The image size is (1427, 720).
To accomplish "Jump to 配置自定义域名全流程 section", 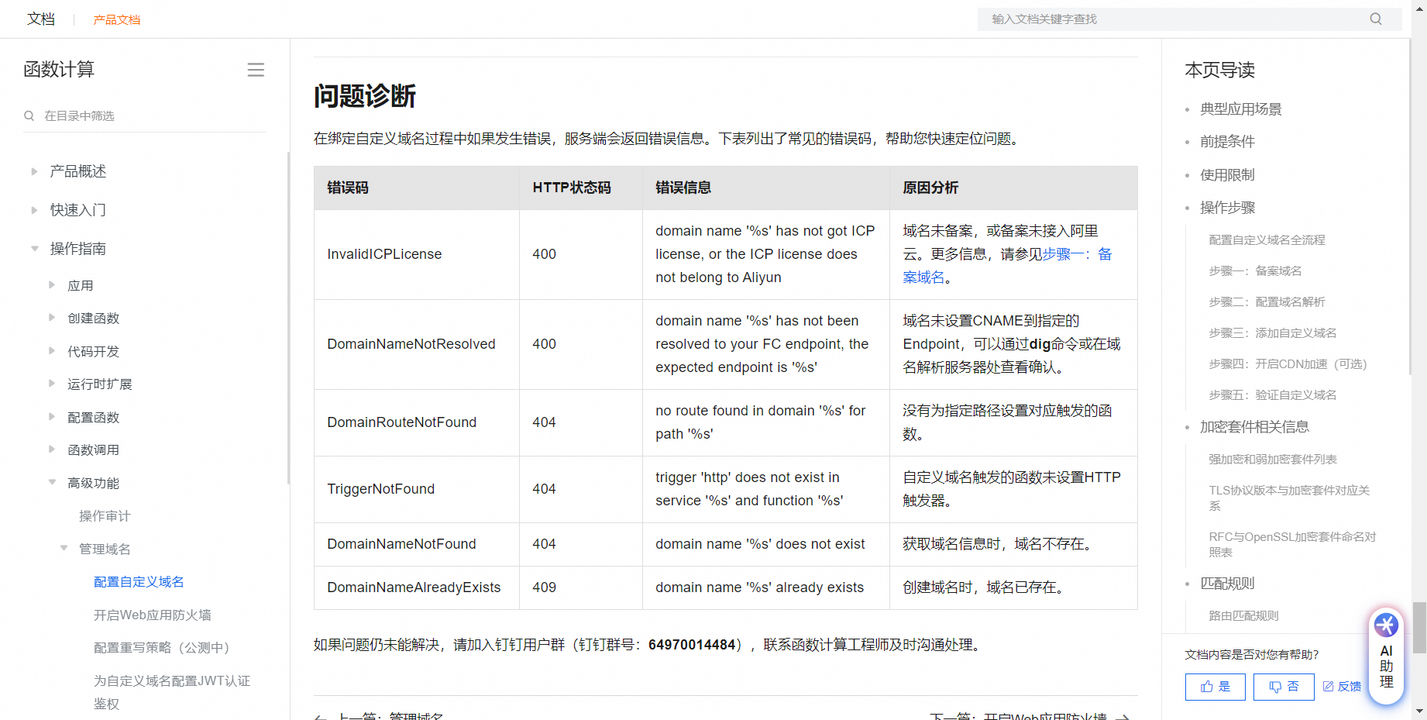I will [1267, 240].
